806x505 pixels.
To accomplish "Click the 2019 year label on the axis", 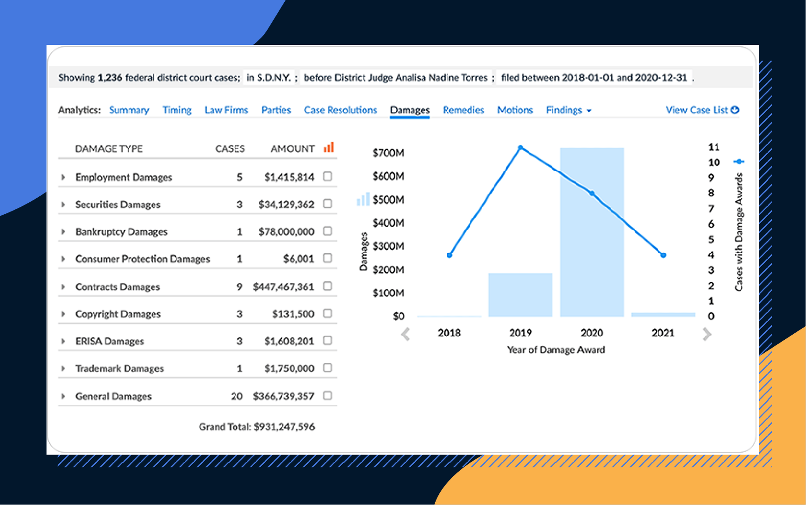I will pos(520,333).
